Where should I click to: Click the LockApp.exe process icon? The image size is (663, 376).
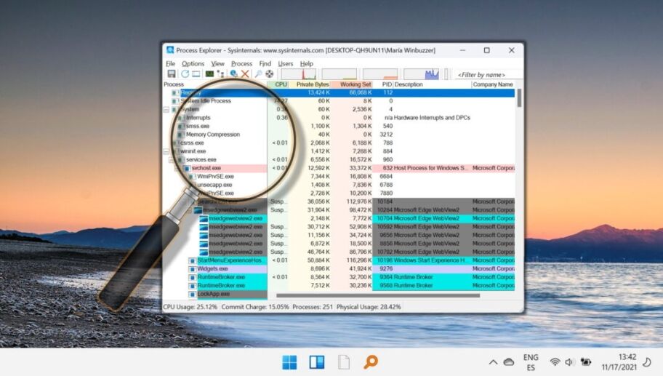193,294
